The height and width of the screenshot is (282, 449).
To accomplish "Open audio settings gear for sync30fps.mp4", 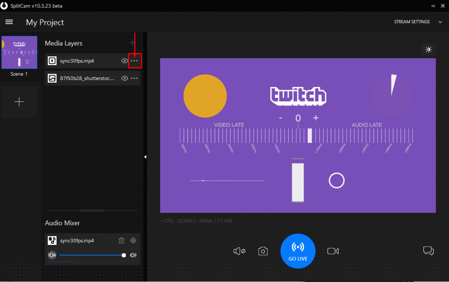I will (x=133, y=240).
